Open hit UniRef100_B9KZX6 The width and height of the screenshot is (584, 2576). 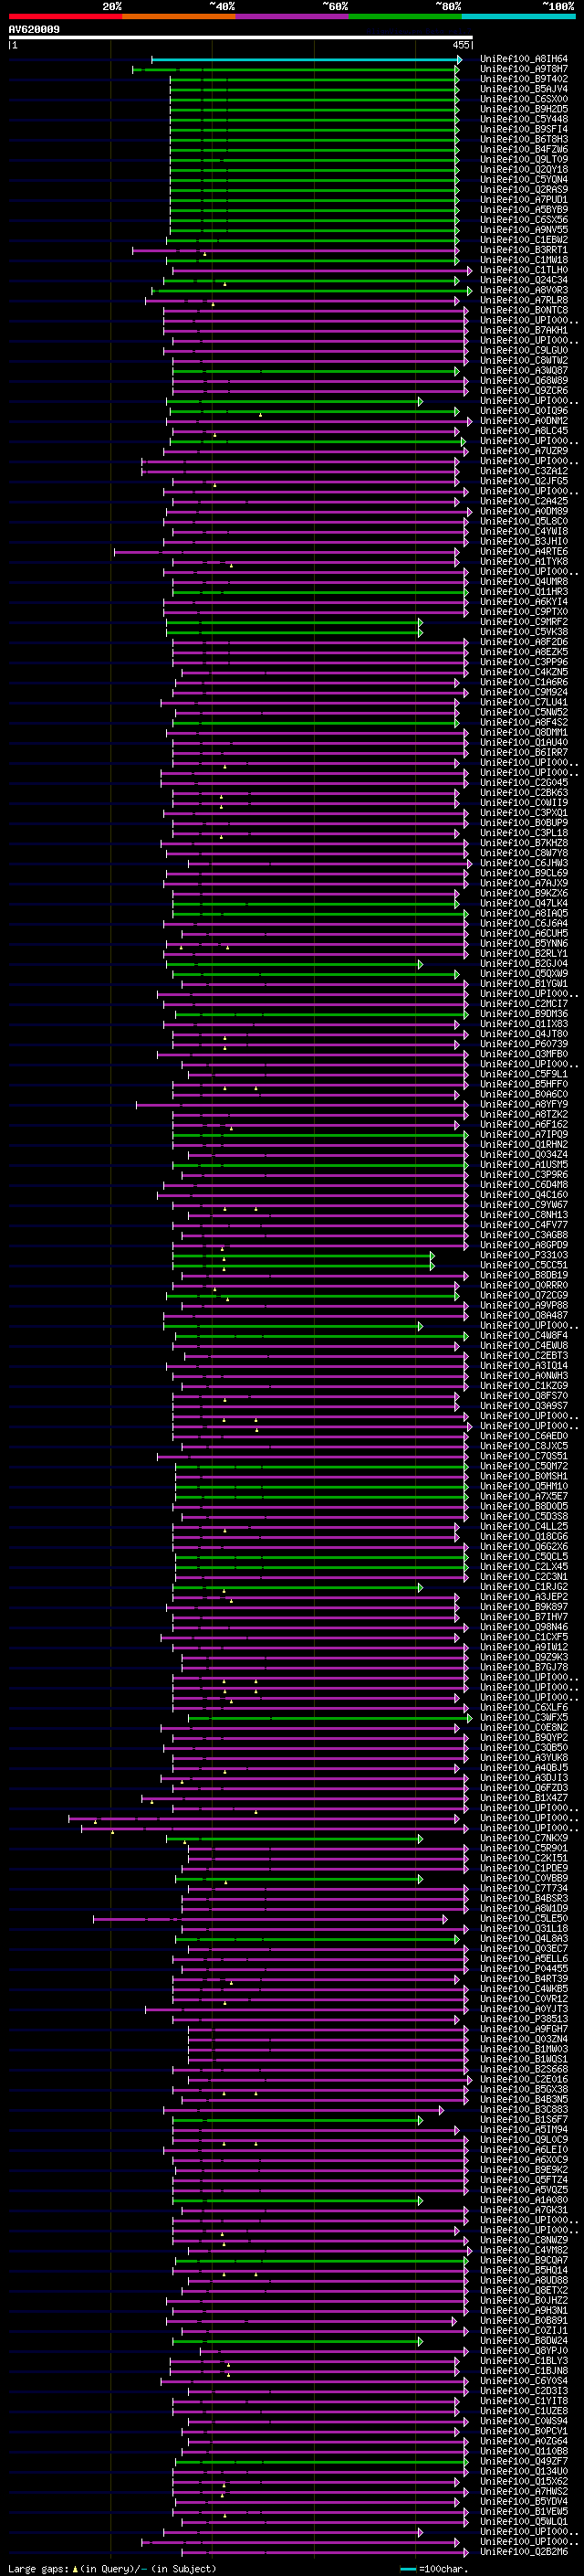pos(523,894)
